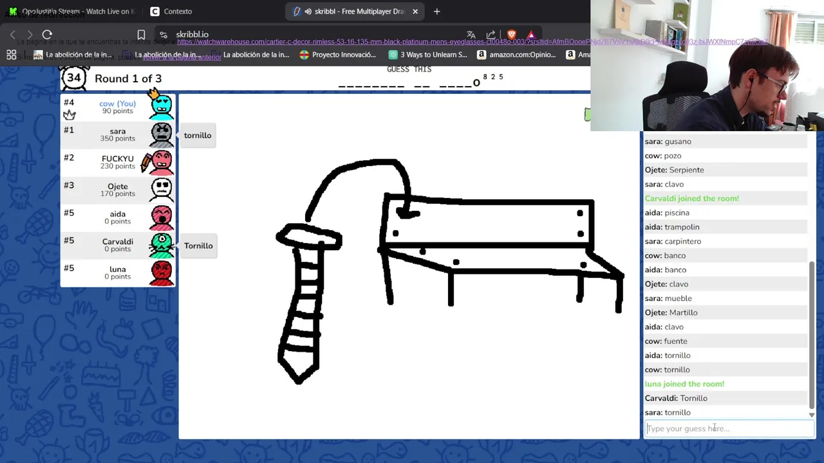Click sara's tornillo speech bubble
Viewport: 824px width, 463px height.
[x=198, y=135]
